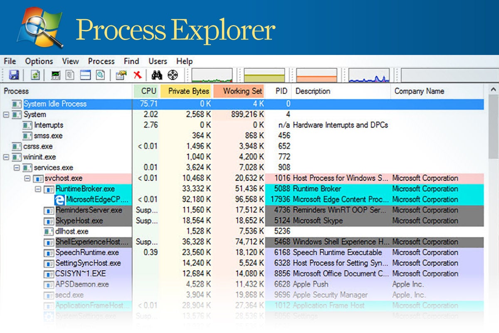Click the 'Microsoft Skype' description

(318, 221)
